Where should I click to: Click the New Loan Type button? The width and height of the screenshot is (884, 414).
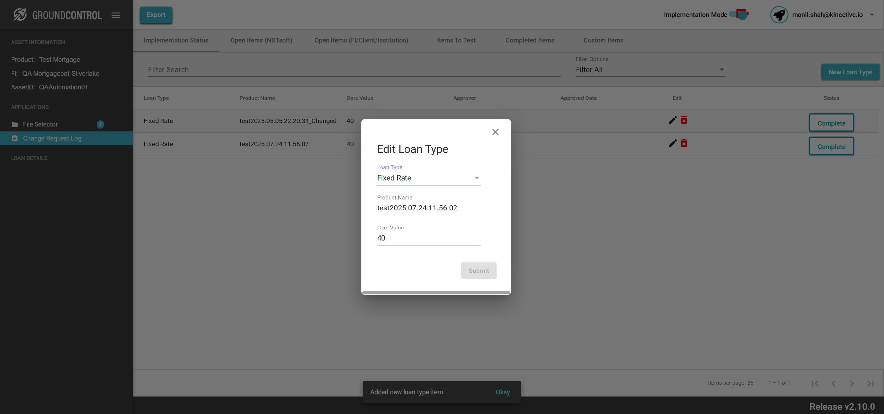click(850, 72)
